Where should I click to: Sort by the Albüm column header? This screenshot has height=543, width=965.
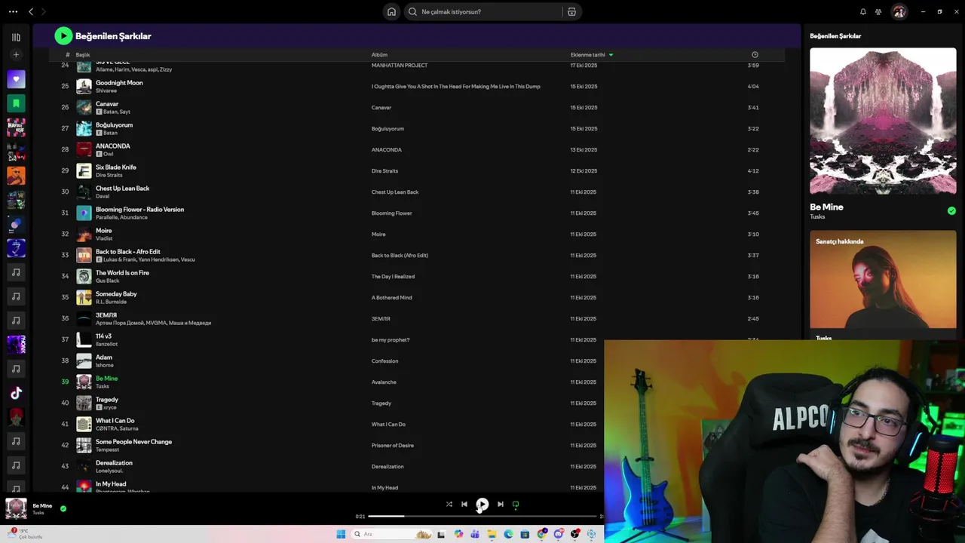click(x=379, y=54)
